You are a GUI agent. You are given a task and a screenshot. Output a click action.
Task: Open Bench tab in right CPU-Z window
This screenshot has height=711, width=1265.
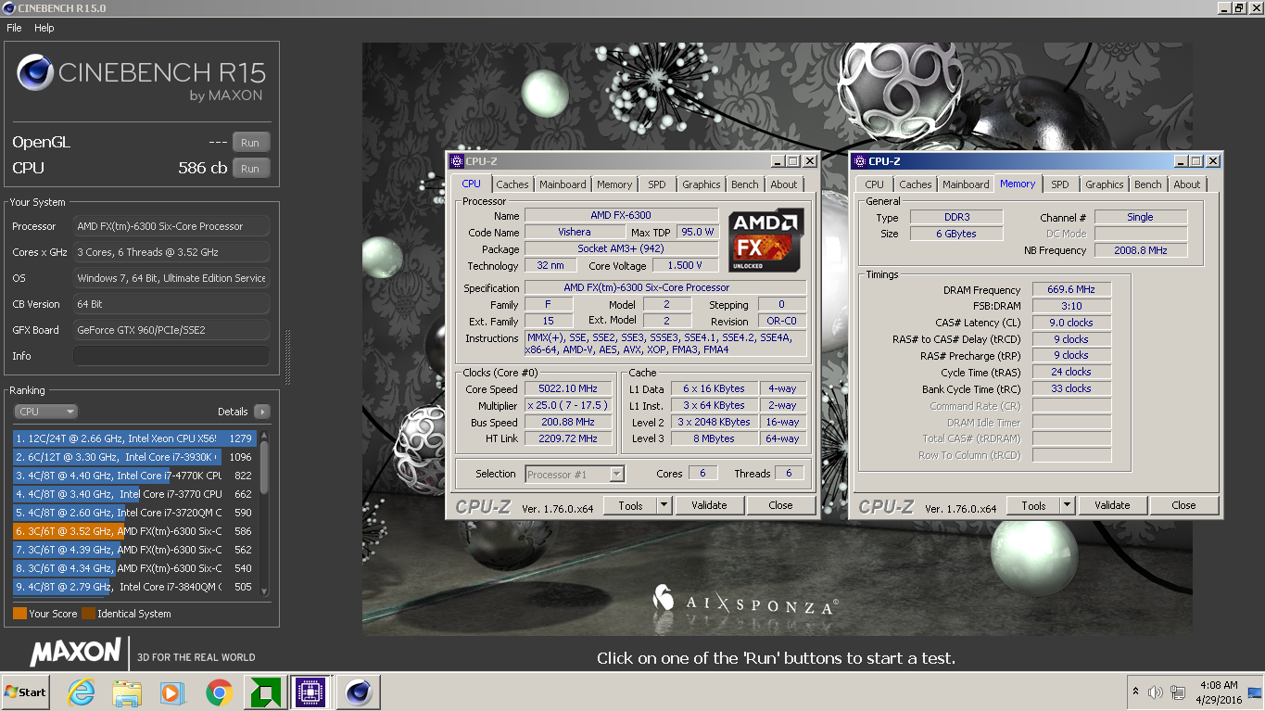click(x=1148, y=184)
